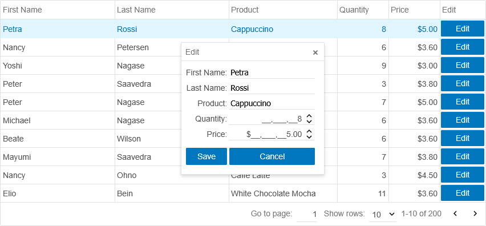Click Edit button in Elio Bein row
Screen dimensions: 486x226
[463, 193]
